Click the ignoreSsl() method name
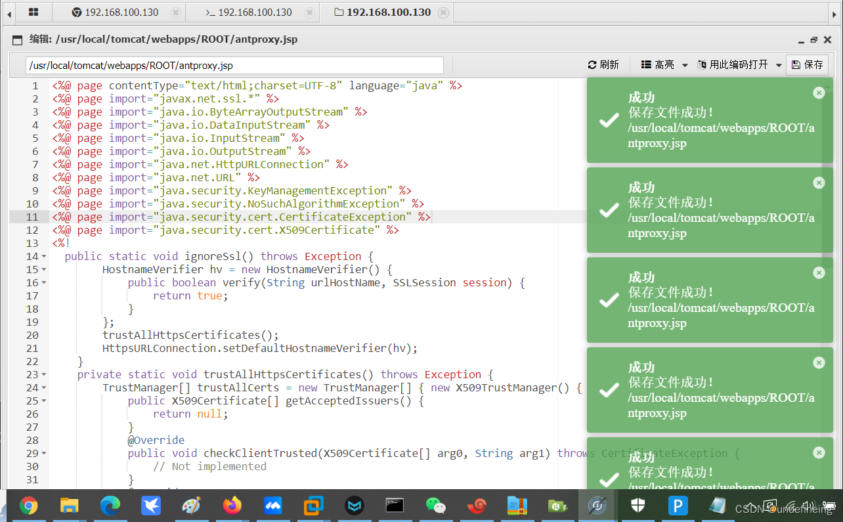 pyautogui.click(x=219, y=256)
